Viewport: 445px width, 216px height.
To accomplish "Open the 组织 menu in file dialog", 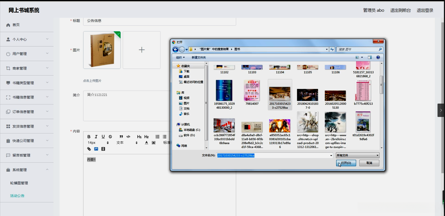I will 180,57.
